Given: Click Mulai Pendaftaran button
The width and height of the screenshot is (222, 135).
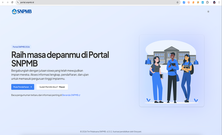Looking at the screenshot, I should pos(23,87).
